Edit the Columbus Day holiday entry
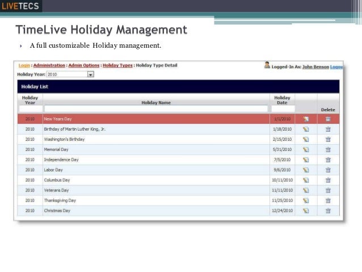Viewport: 362px width, 272px height. (x=306, y=180)
